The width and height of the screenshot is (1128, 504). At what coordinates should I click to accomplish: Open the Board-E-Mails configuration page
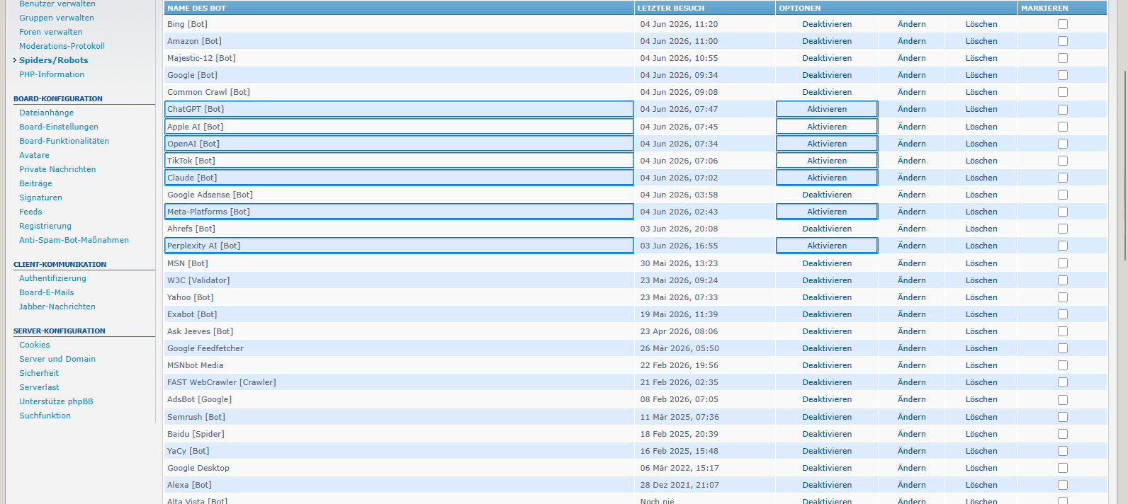[47, 292]
